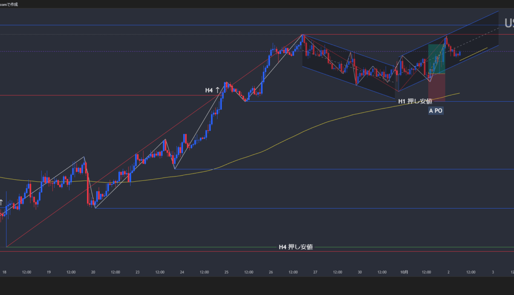This screenshot has height=295, width=514.
Task: Select the "27" date on time axis
Action: (x=315, y=272)
